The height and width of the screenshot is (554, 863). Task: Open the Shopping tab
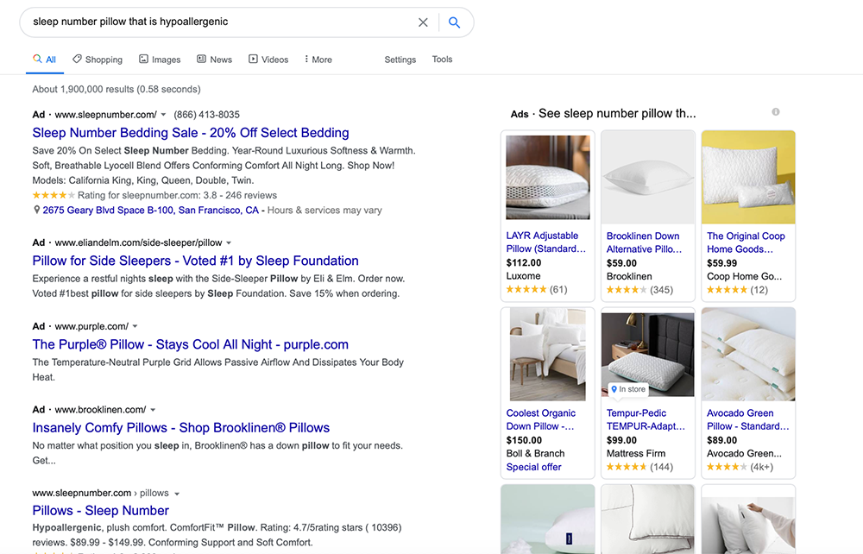pyautogui.click(x=98, y=60)
